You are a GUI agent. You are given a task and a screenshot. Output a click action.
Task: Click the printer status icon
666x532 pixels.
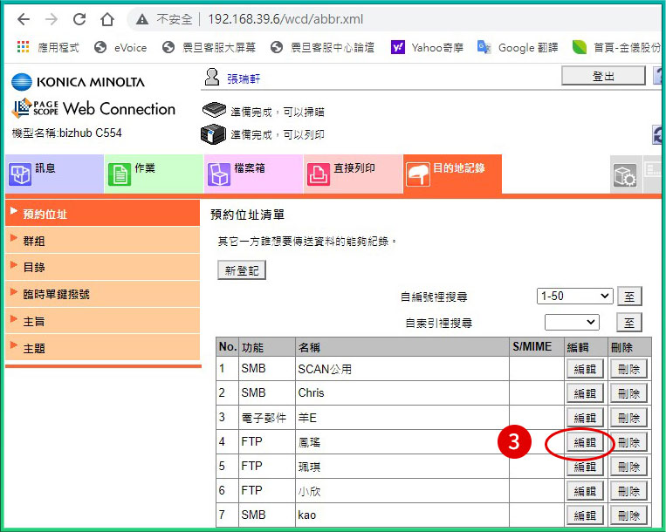[x=213, y=134]
